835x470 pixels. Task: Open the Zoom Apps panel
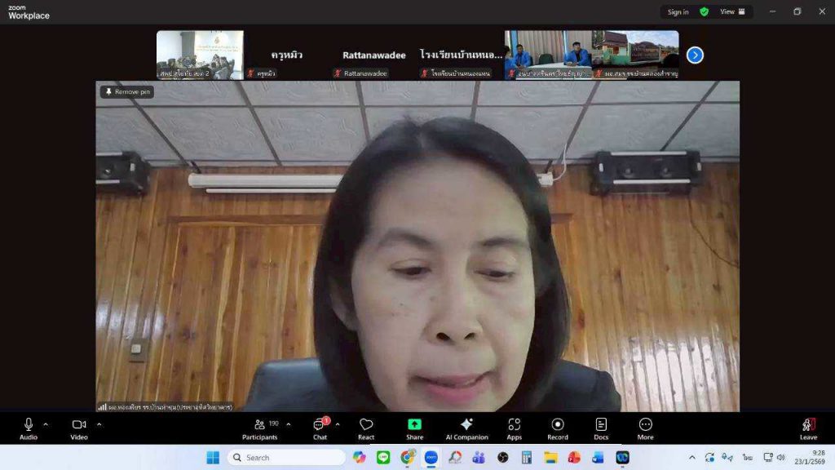click(x=514, y=428)
